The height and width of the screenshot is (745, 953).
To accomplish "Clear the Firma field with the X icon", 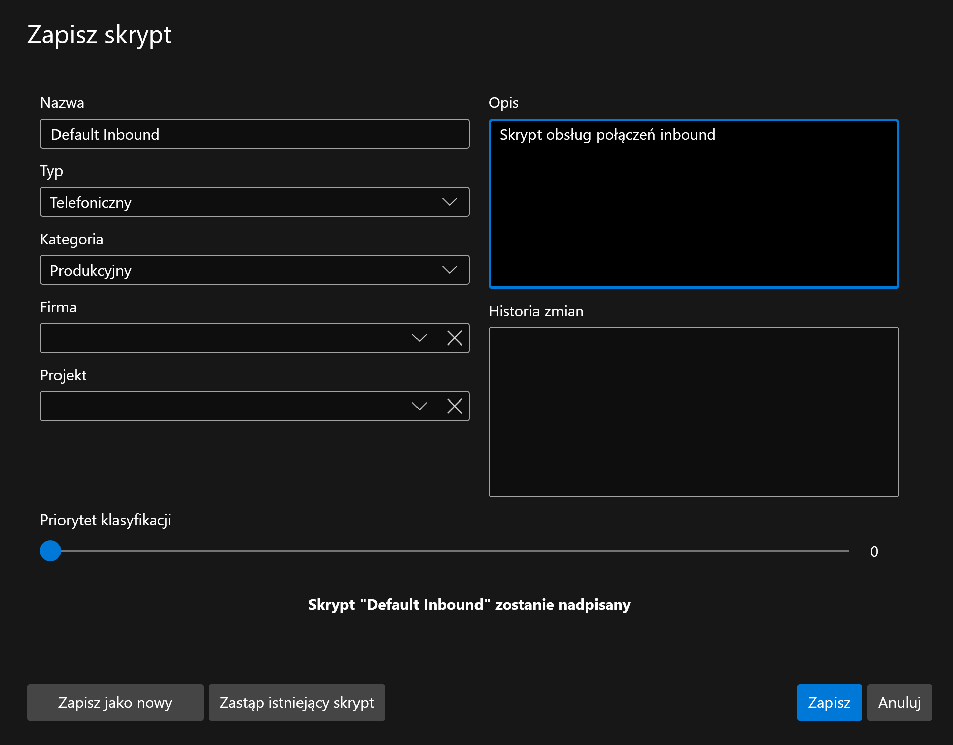I will tap(454, 338).
